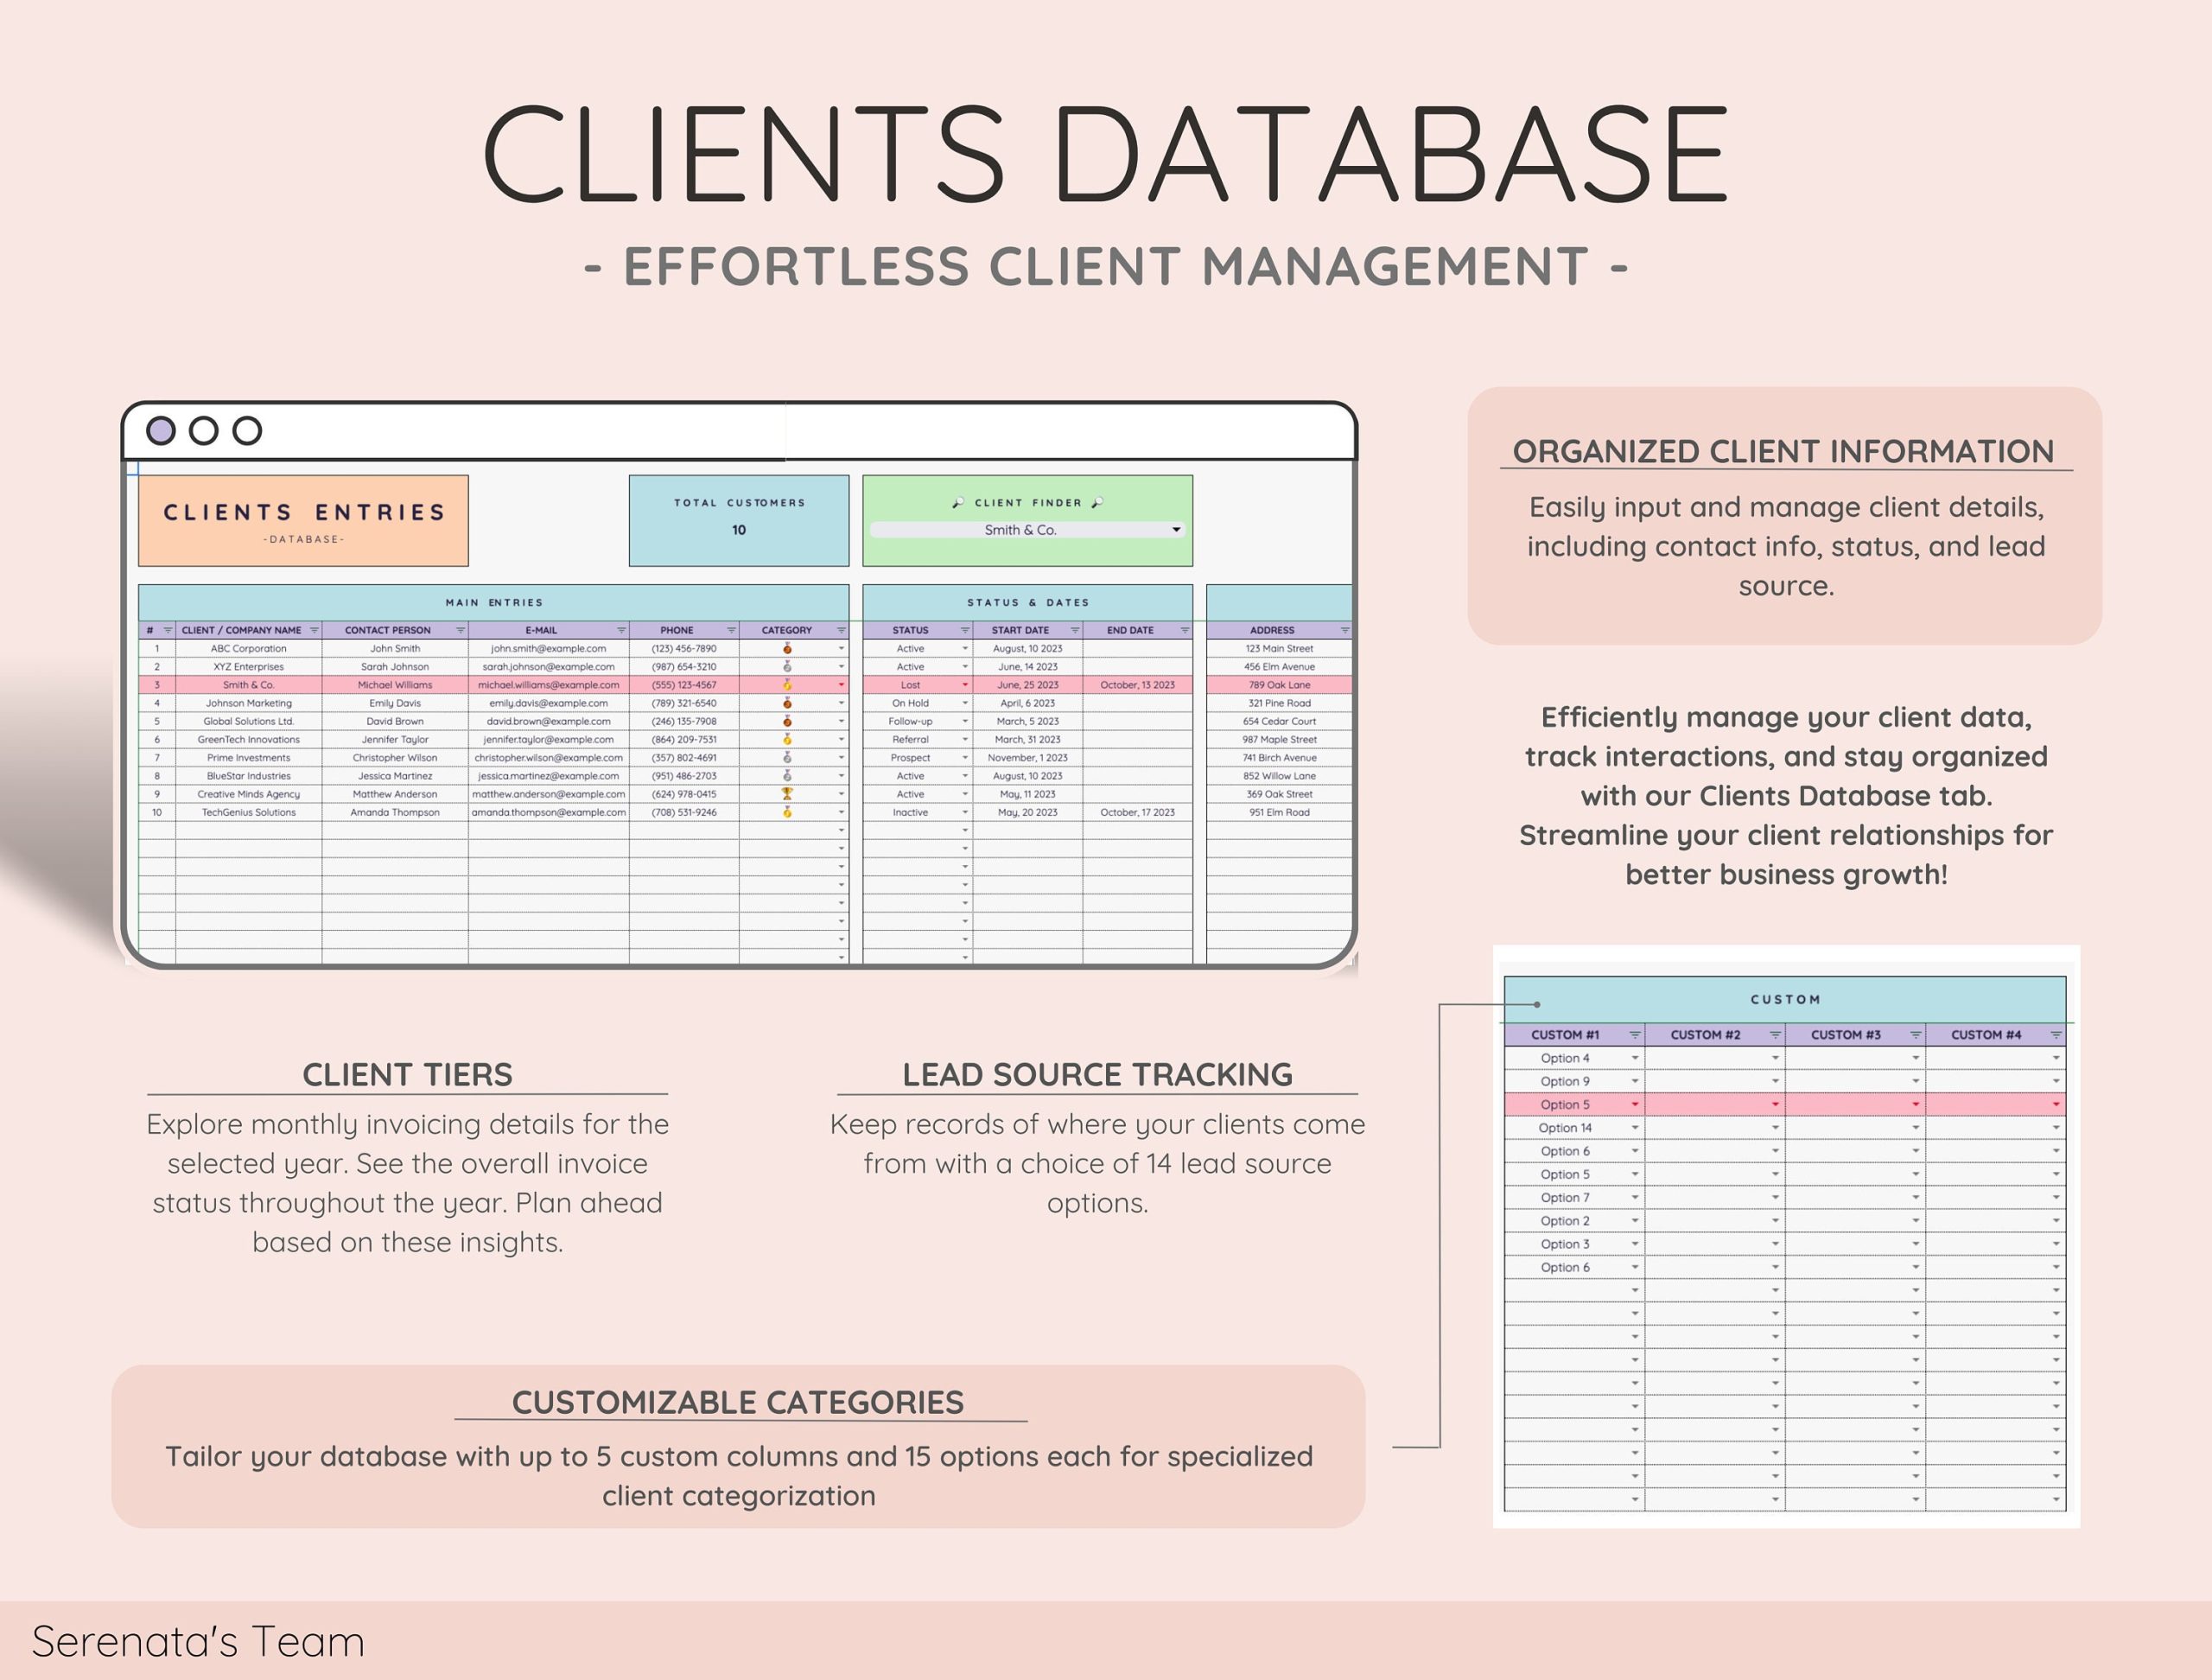Click the end date 'October, 17 2023'
The width and height of the screenshot is (2212, 1680).
[x=1138, y=812]
